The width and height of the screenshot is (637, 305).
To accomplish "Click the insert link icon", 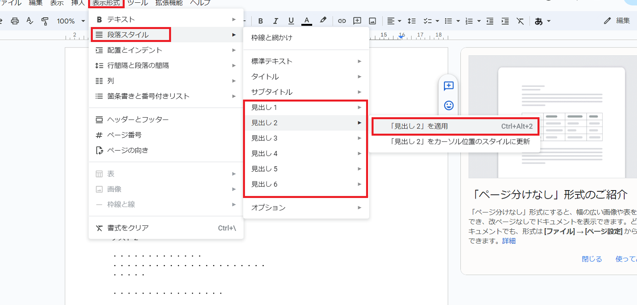I will pos(342,21).
